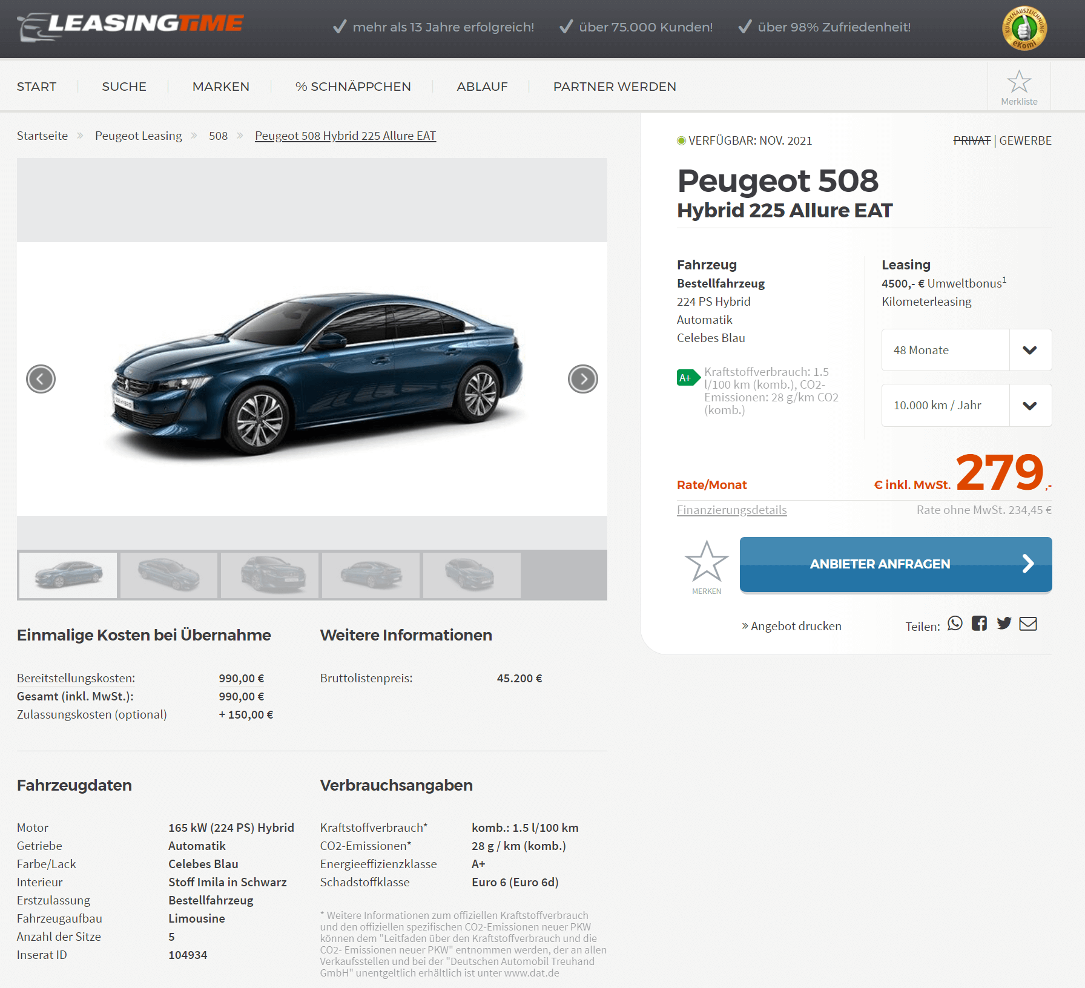Click the LeasingTime logo
This screenshot has height=988, width=1085.
[130, 27]
